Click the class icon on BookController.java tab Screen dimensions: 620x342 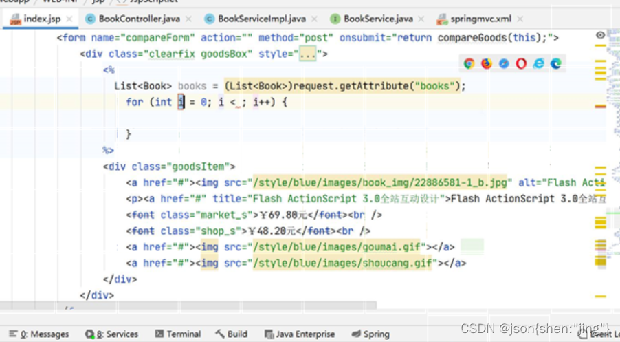point(90,19)
